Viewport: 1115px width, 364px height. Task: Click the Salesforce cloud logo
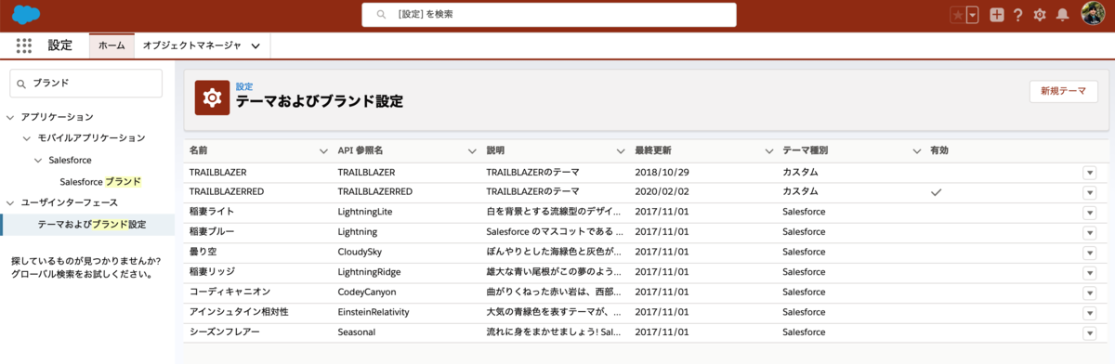point(26,14)
